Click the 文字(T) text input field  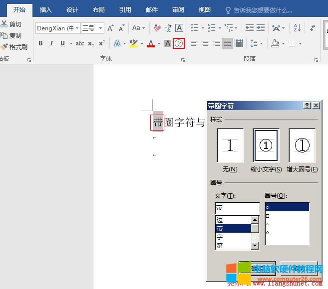coord(237,208)
